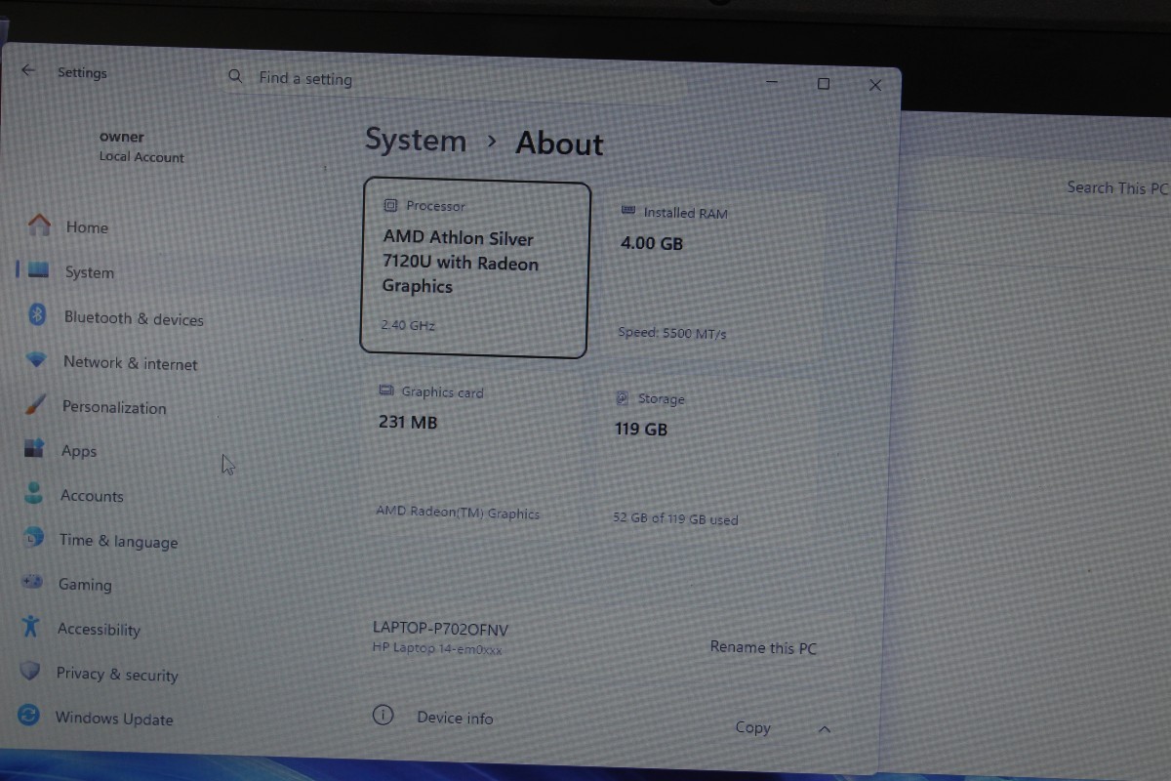
Task: Select the System monitor icon in sidebar
Action: pyautogui.click(x=39, y=270)
